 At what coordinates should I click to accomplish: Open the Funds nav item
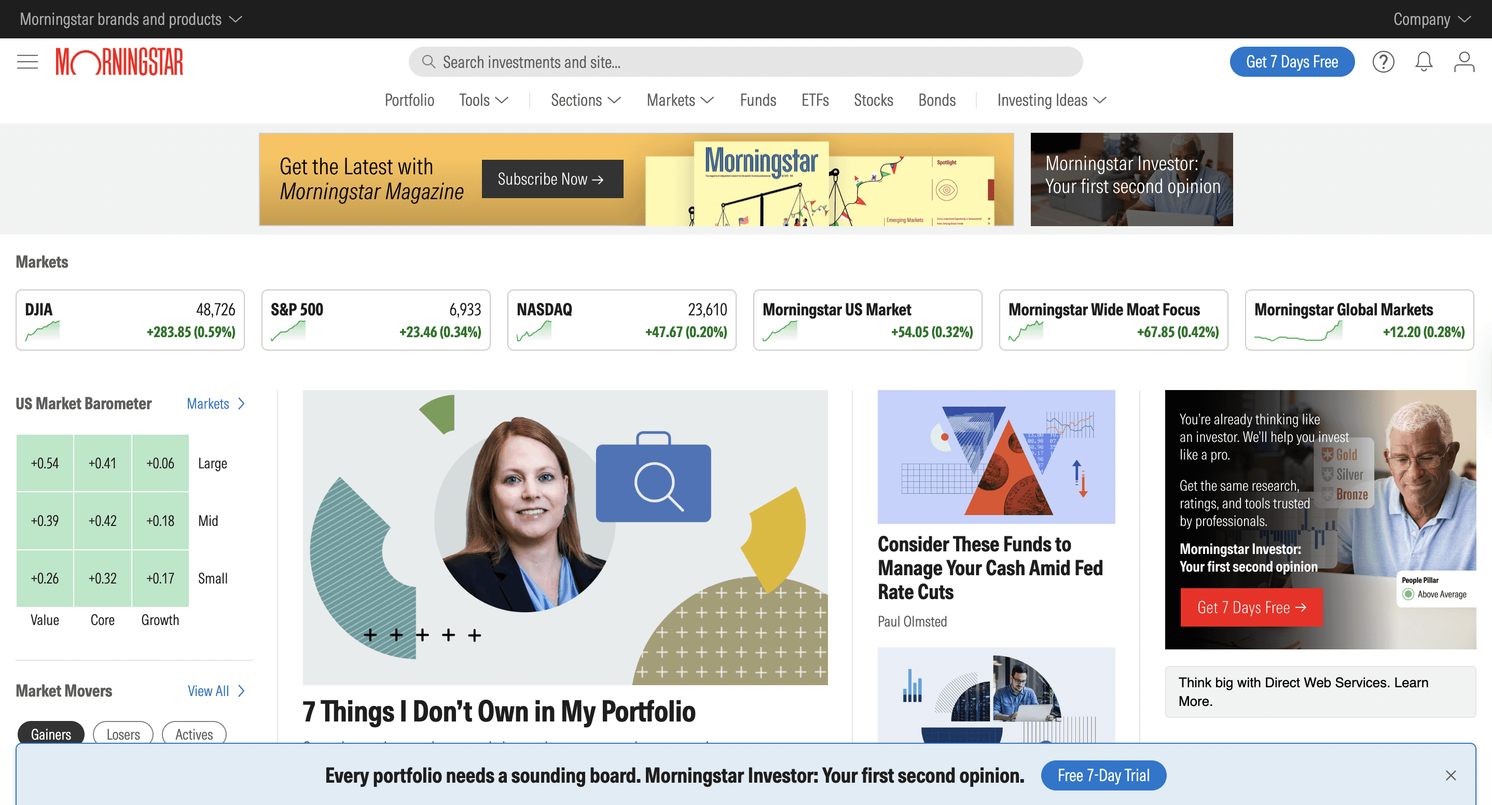click(x=757, y=100)
